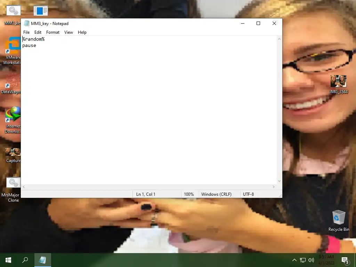
Task: Select the blue document icon on desktop
Action: (41, 11)
